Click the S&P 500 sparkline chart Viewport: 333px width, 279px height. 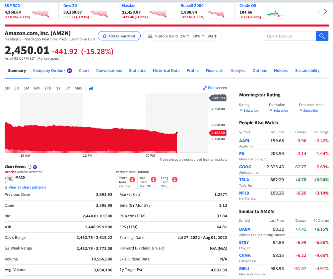[x=41, y=14]
